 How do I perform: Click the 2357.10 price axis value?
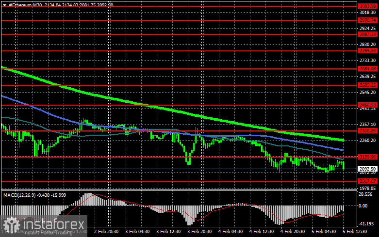(368, 124)
